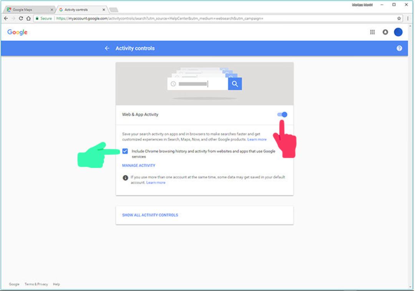Click the info icon beside account note
The width and height of the screenshot is (415, 291).
[x=125, y=178]
